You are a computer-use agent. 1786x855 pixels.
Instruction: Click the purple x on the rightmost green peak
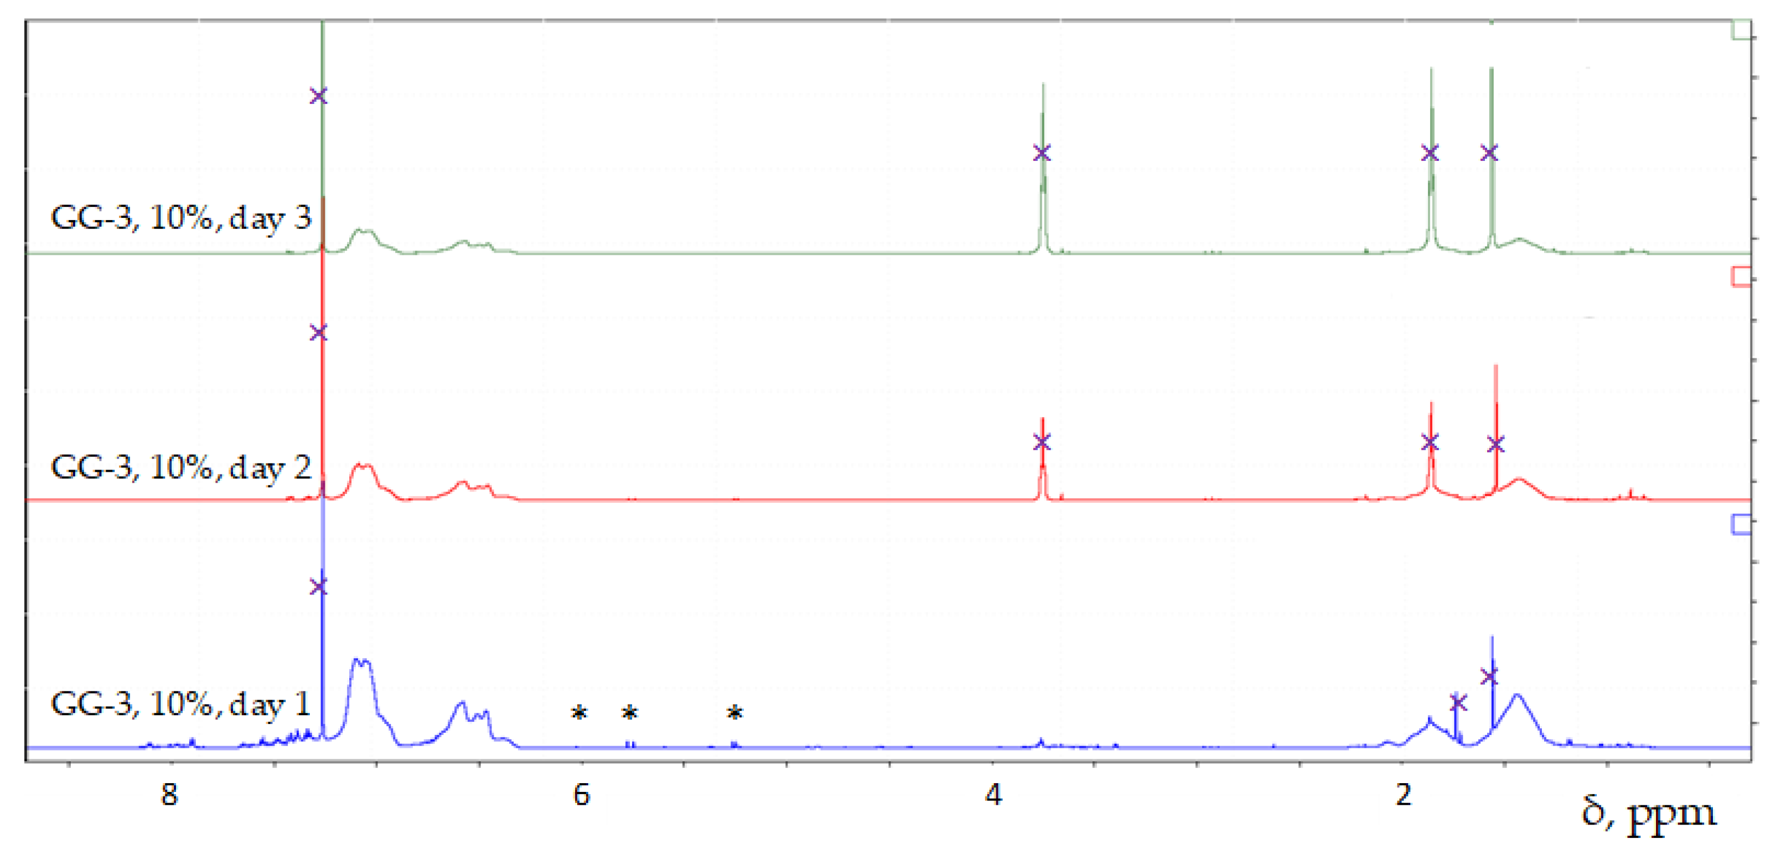(x=1489, y=153)
